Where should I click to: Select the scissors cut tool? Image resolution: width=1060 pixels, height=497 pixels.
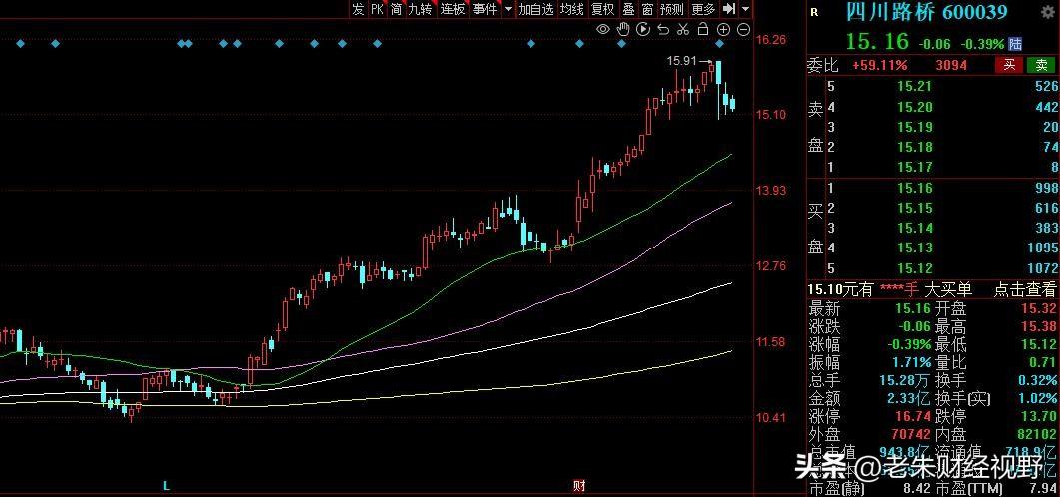click(682, 29)
